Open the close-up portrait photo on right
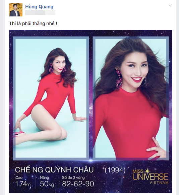 (131, 98)
